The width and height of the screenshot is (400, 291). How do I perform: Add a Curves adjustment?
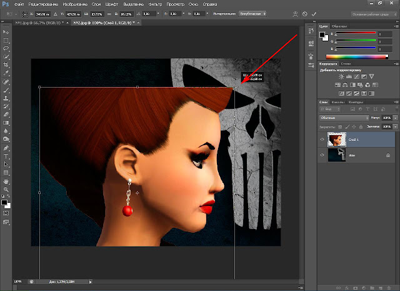pos(356,76)
